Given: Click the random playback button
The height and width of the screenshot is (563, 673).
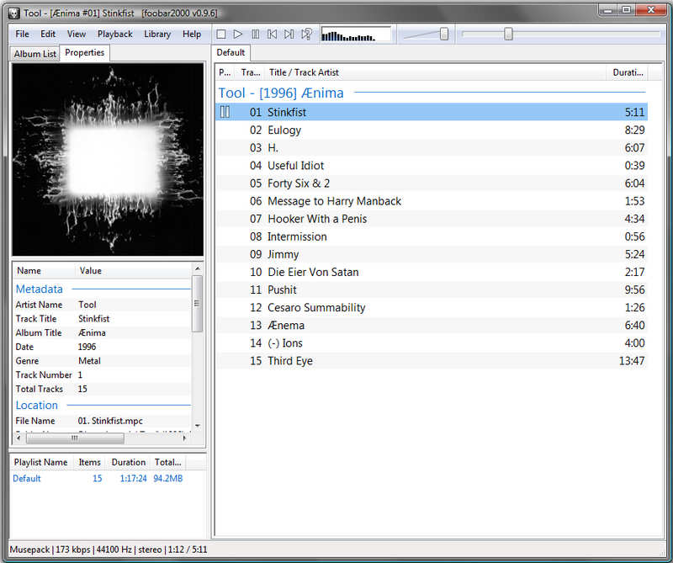Looking at the screenshot, I should pyautogui.click(x=306, y=34).
